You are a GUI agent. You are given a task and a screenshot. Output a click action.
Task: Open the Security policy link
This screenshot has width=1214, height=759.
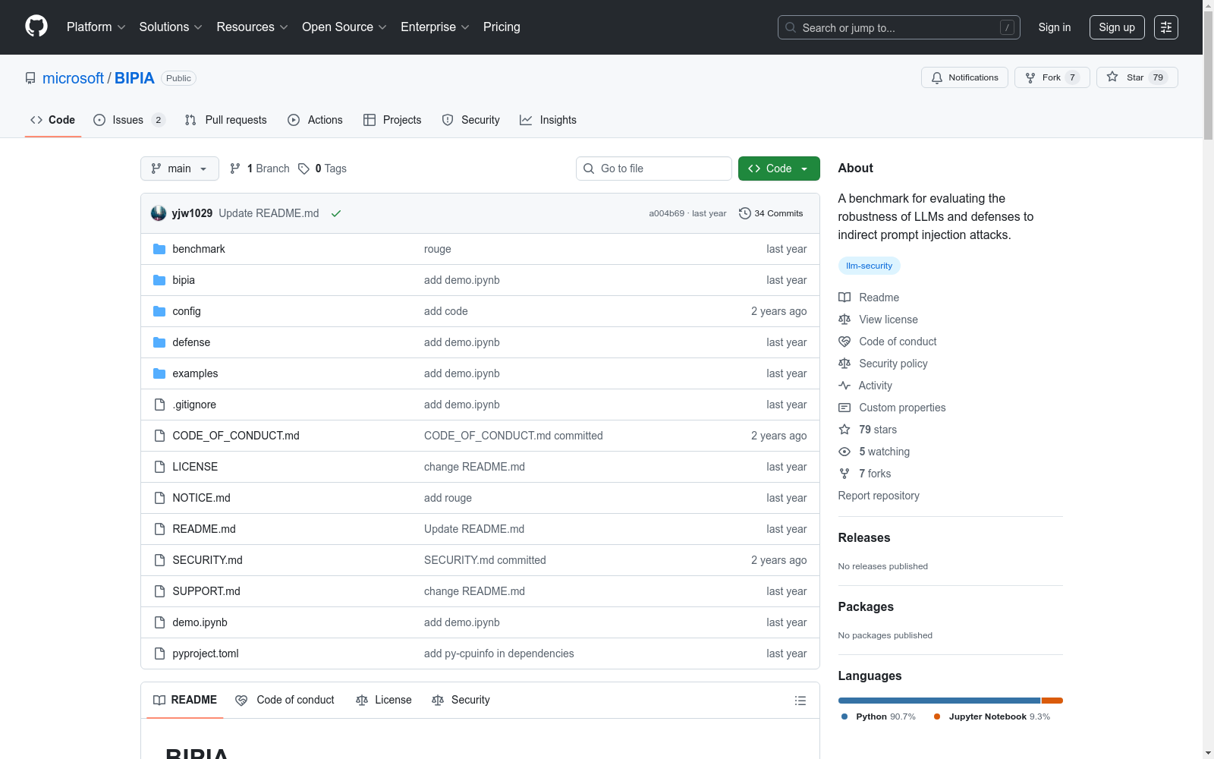point(893,364)
